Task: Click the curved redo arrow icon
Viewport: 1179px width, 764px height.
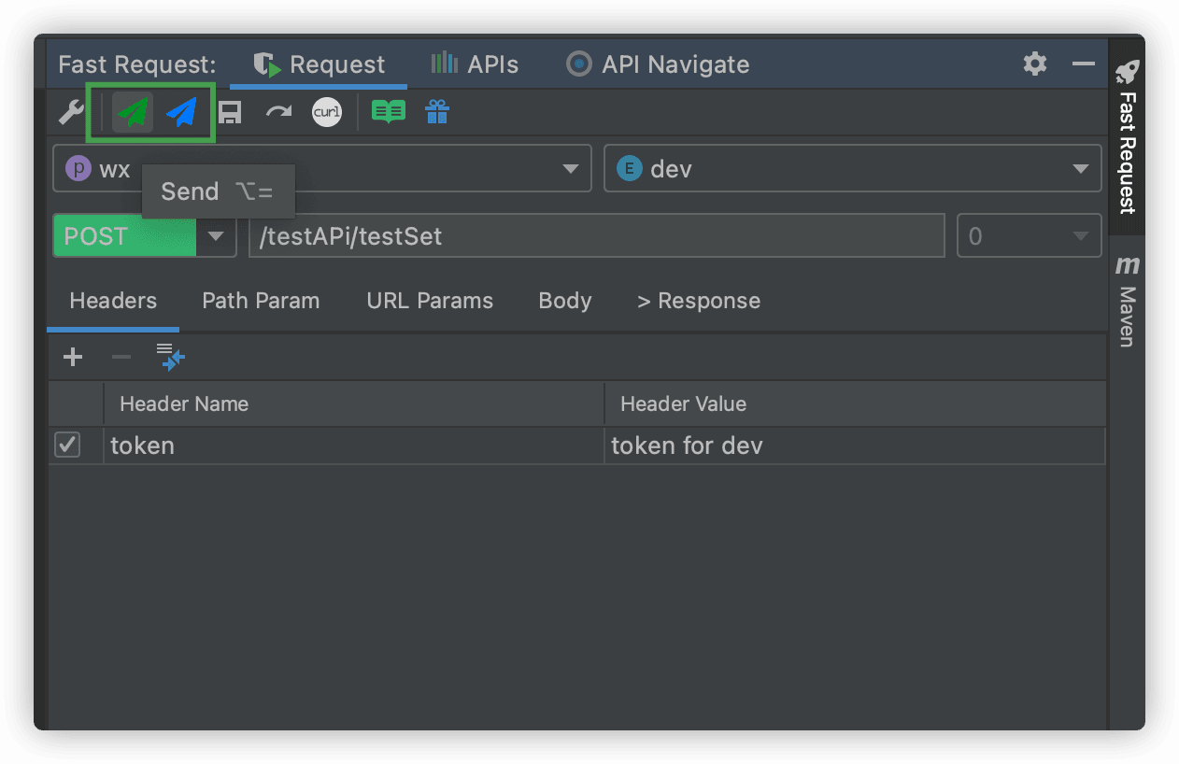Action: coord(278,113)
